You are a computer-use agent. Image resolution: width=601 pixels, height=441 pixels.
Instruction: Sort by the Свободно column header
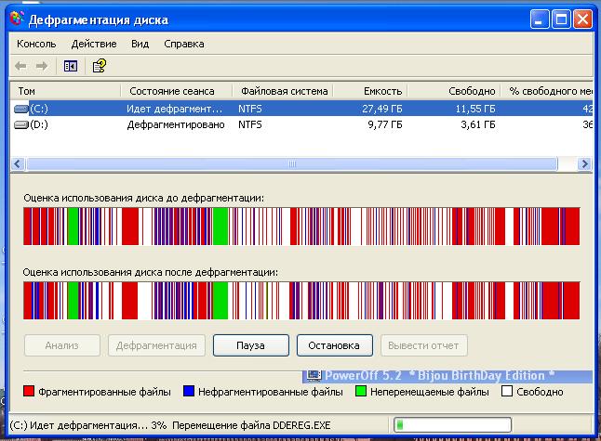click(x=454, y=91)
